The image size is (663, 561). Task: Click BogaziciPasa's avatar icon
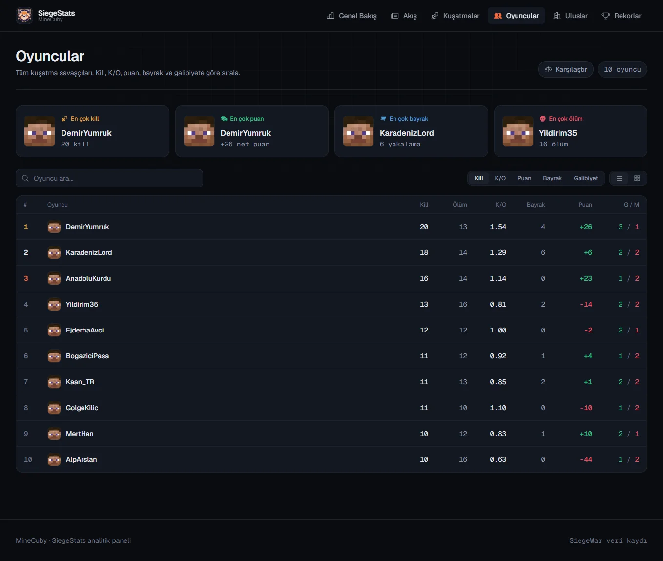point(54,356)
